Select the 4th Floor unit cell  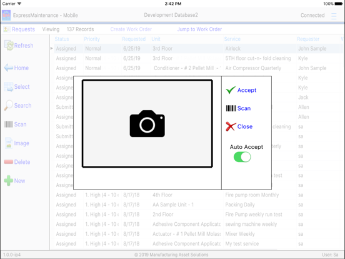pos(187,195)
